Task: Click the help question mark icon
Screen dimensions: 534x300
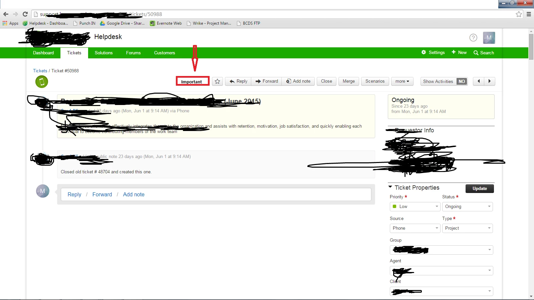Action: (x=473, y=38)
